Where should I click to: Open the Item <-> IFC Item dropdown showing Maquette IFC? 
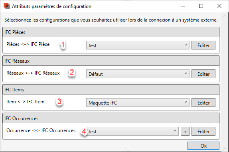click(138, 103)
